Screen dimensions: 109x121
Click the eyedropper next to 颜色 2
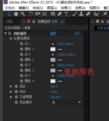60,60
